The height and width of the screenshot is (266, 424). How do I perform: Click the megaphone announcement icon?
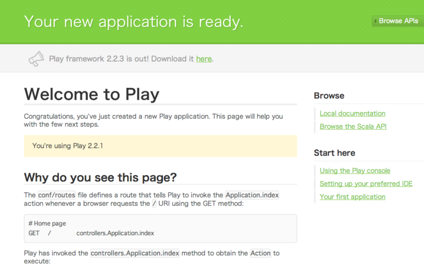point(36,58)
